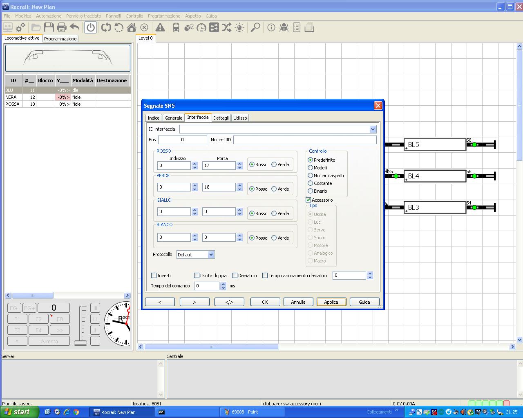Select Verde radio in GIALLO group
This screenshot has width=523, height=418.
(274, 213)
